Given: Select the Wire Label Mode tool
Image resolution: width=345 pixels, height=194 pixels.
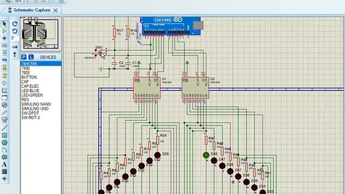Looking at the screenshot, I should (4, 45).
